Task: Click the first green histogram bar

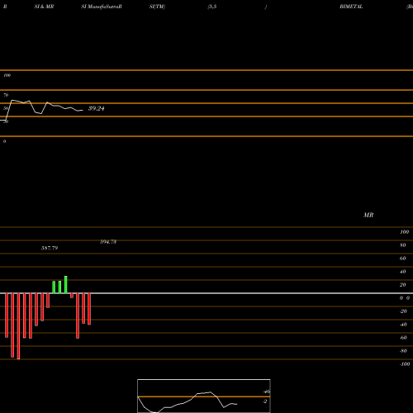Action: coord(54,287)
